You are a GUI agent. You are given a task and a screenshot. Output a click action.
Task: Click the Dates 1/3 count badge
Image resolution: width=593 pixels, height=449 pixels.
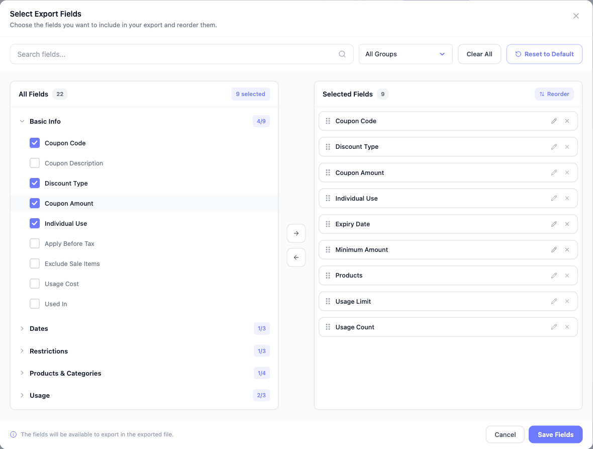pyautogui.click(x=261, y=328)
